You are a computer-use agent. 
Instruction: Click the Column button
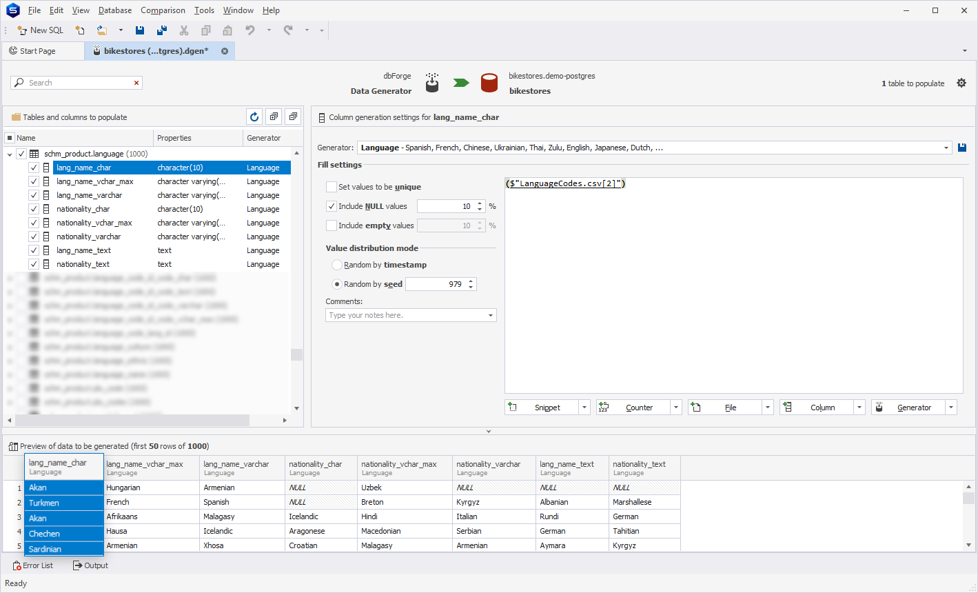coord(817,408)
